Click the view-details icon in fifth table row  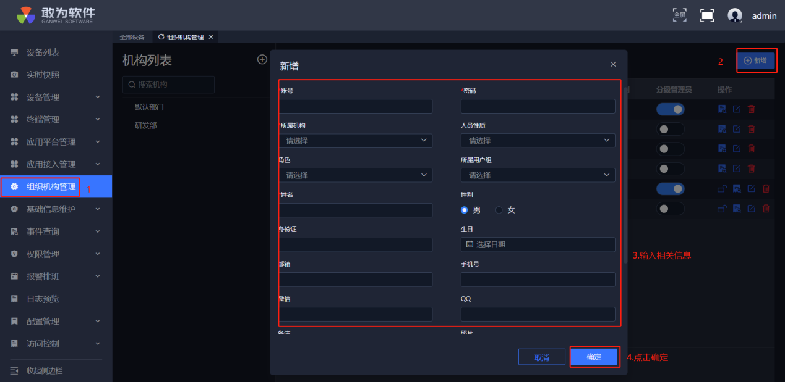[737, 189]
